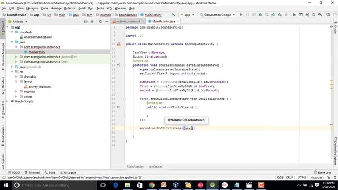Viewport: 338px width, 190px height.
Task: Click Sync Project with Gradle Files icon
Action: [307, 15]
